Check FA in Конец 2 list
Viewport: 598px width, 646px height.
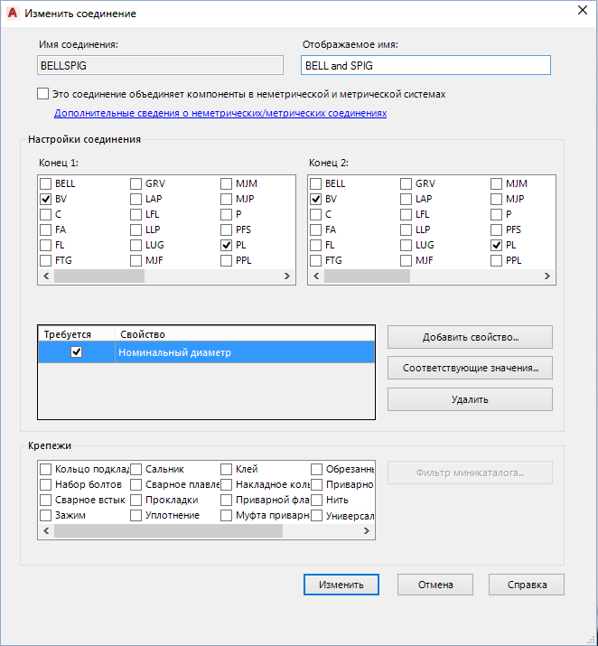pyautogui.click(x=316, y=229)
